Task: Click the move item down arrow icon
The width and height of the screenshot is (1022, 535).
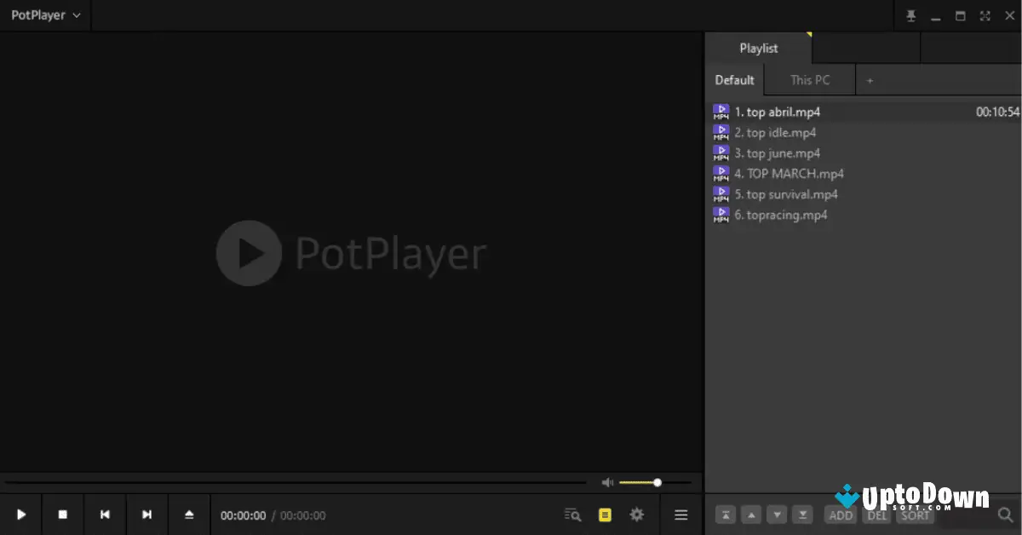Action: (x=776, y=515)
